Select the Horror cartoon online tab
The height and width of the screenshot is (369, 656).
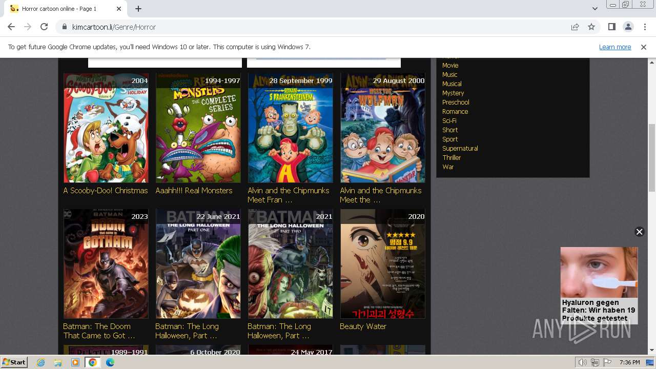click(x=66, y=9)
